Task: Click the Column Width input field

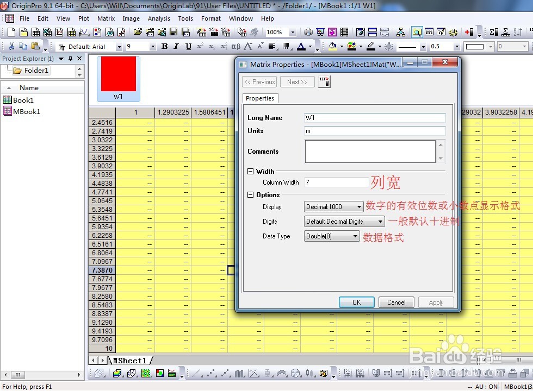Action: pos(337,182)
